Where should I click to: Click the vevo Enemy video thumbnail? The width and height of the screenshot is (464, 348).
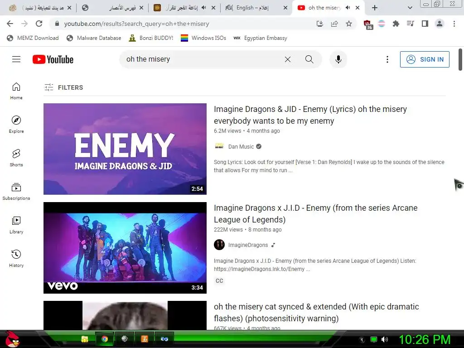point(125,248)
